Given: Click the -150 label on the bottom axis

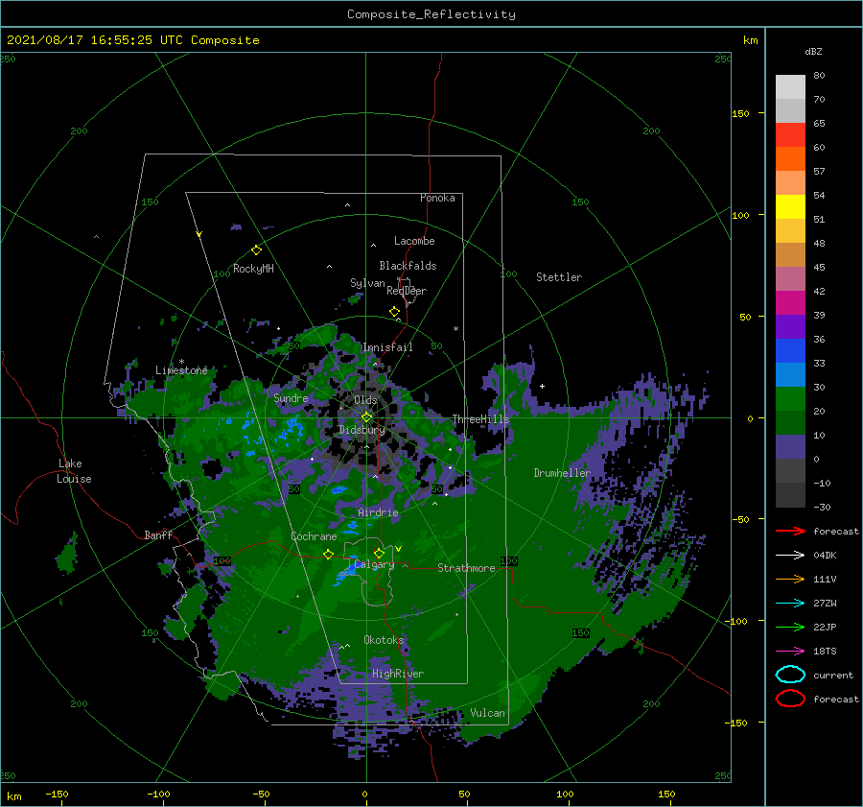Looking at the screenshot, I should pos(57,794).
